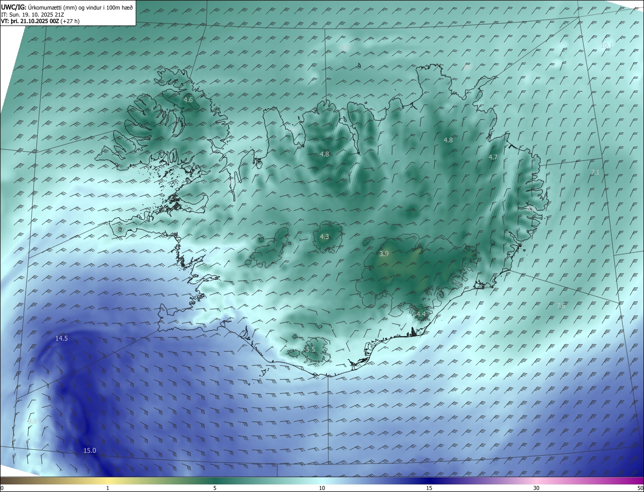Click the 4.7 value label on the map
The height and width of the screenshot is (492, 644).
(493, 157)
